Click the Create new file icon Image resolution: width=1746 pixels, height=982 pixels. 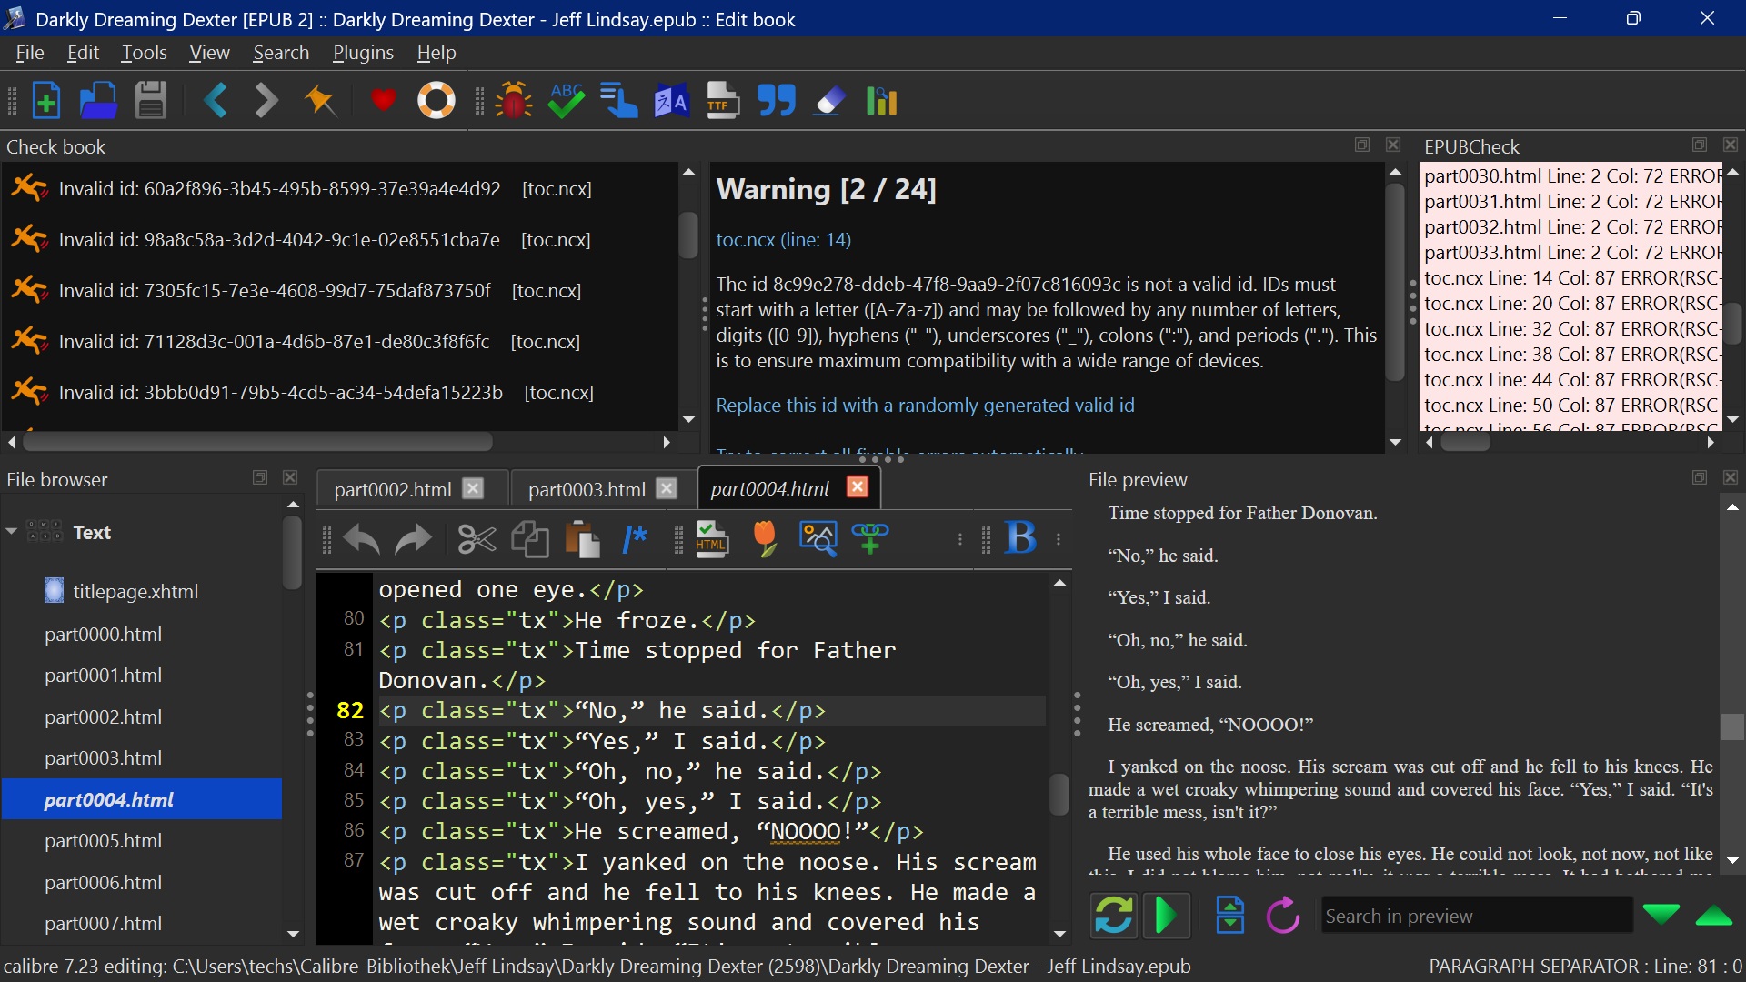click(45, 101)
